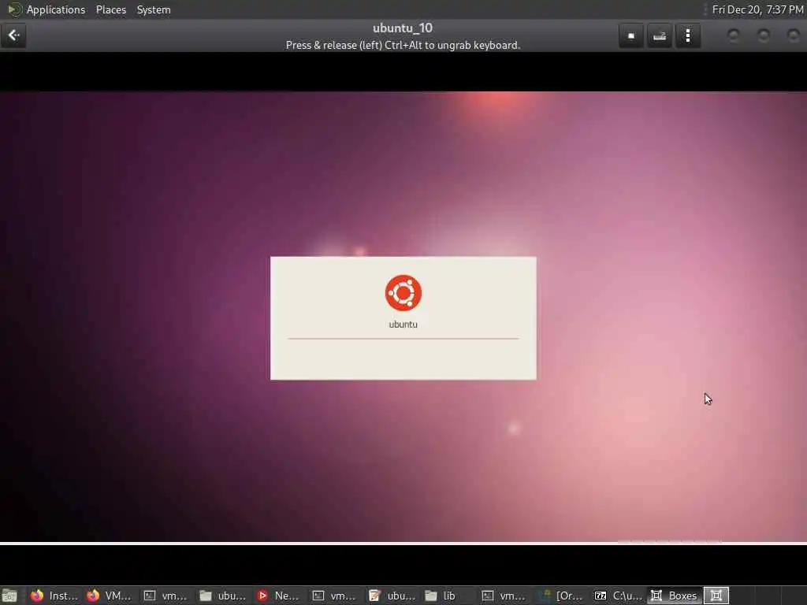Switch to the '[Or...' taskbar window
The height and width of the screenshot is (605, 807).
(x=561, y=596)
